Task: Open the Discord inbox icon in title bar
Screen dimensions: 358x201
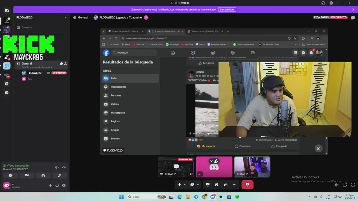Action: (x=323, y=3)
